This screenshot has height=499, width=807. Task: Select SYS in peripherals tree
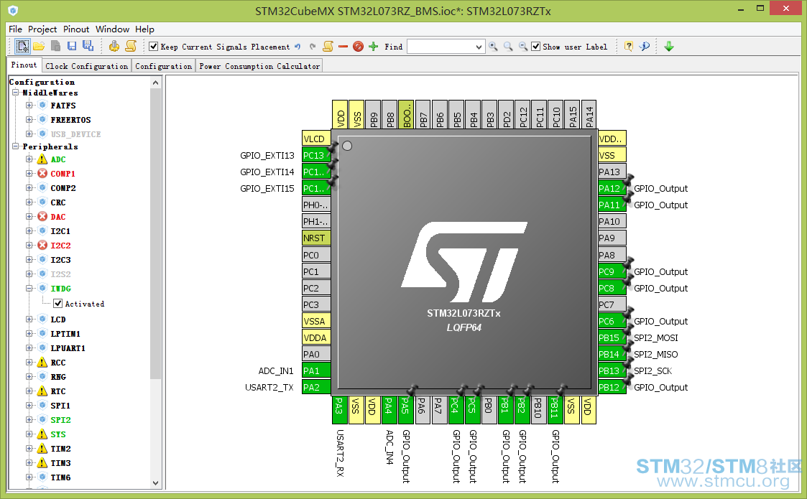click(x=57, y=434)
